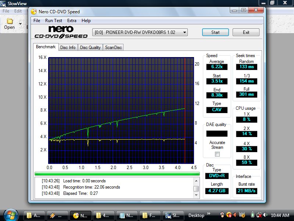This screenshot has height=221, width=294.
Task: Open the dropdown arrow beside SlowView Open
Action: [x=20, y=24]
